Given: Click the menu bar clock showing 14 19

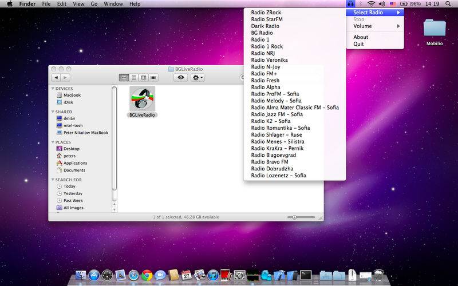Looking at the screenshot, I should point(432,4).
